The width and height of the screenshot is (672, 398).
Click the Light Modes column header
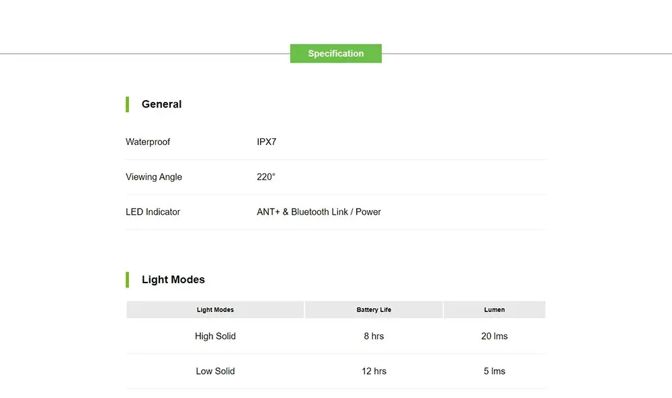(x=215, y=310)
